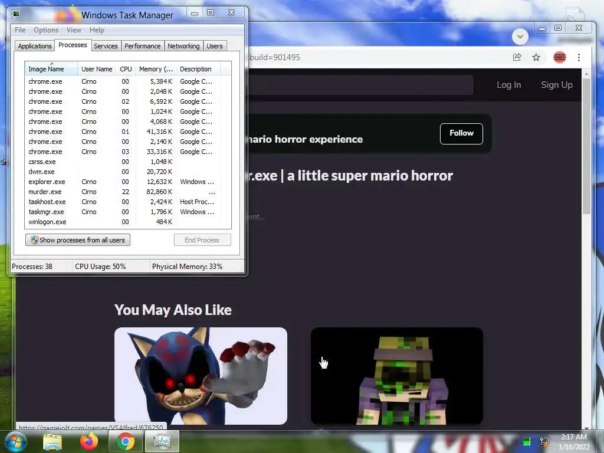The height and width of the screenshot is (453, 604).
Task: Sort by Image Name column header
Action: [52, 69]
